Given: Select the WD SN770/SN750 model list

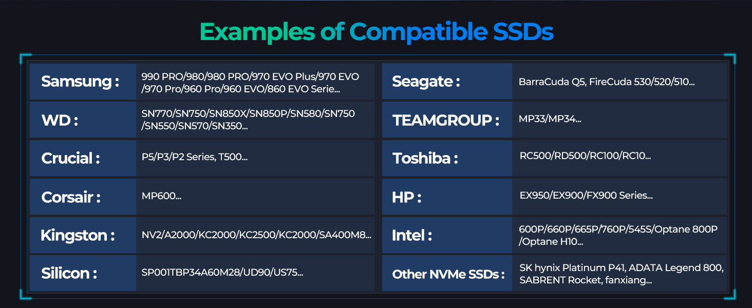Looking at the screenshot, I should point(248,120).
